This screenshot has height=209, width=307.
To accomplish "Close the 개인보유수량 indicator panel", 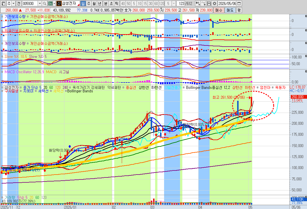I will pyautogui.click(x=306, y=43).
